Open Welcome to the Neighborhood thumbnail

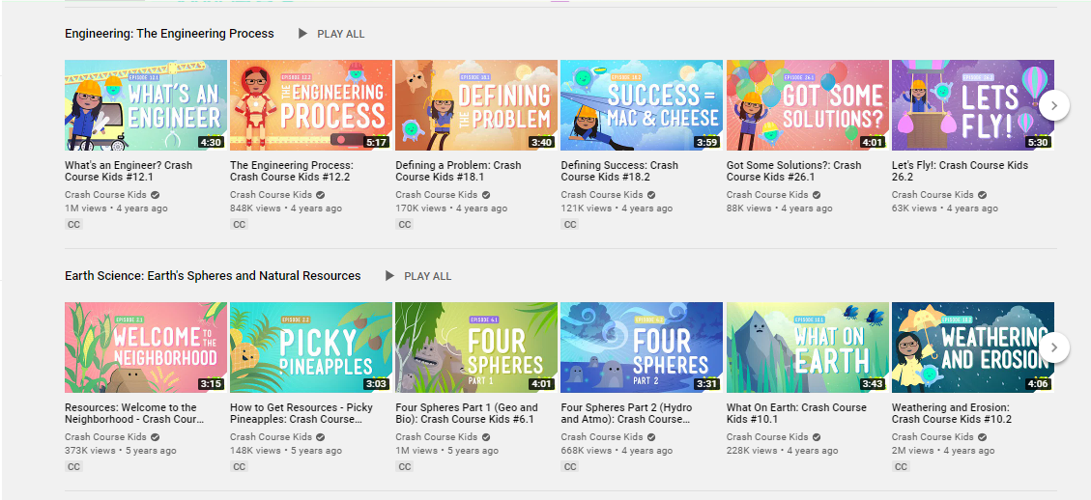(145, 347)
